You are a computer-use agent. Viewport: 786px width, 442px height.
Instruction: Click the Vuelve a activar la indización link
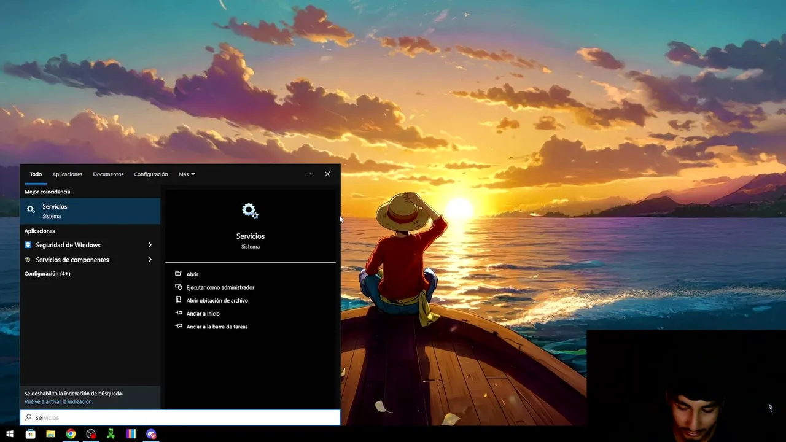coord(59,402)
